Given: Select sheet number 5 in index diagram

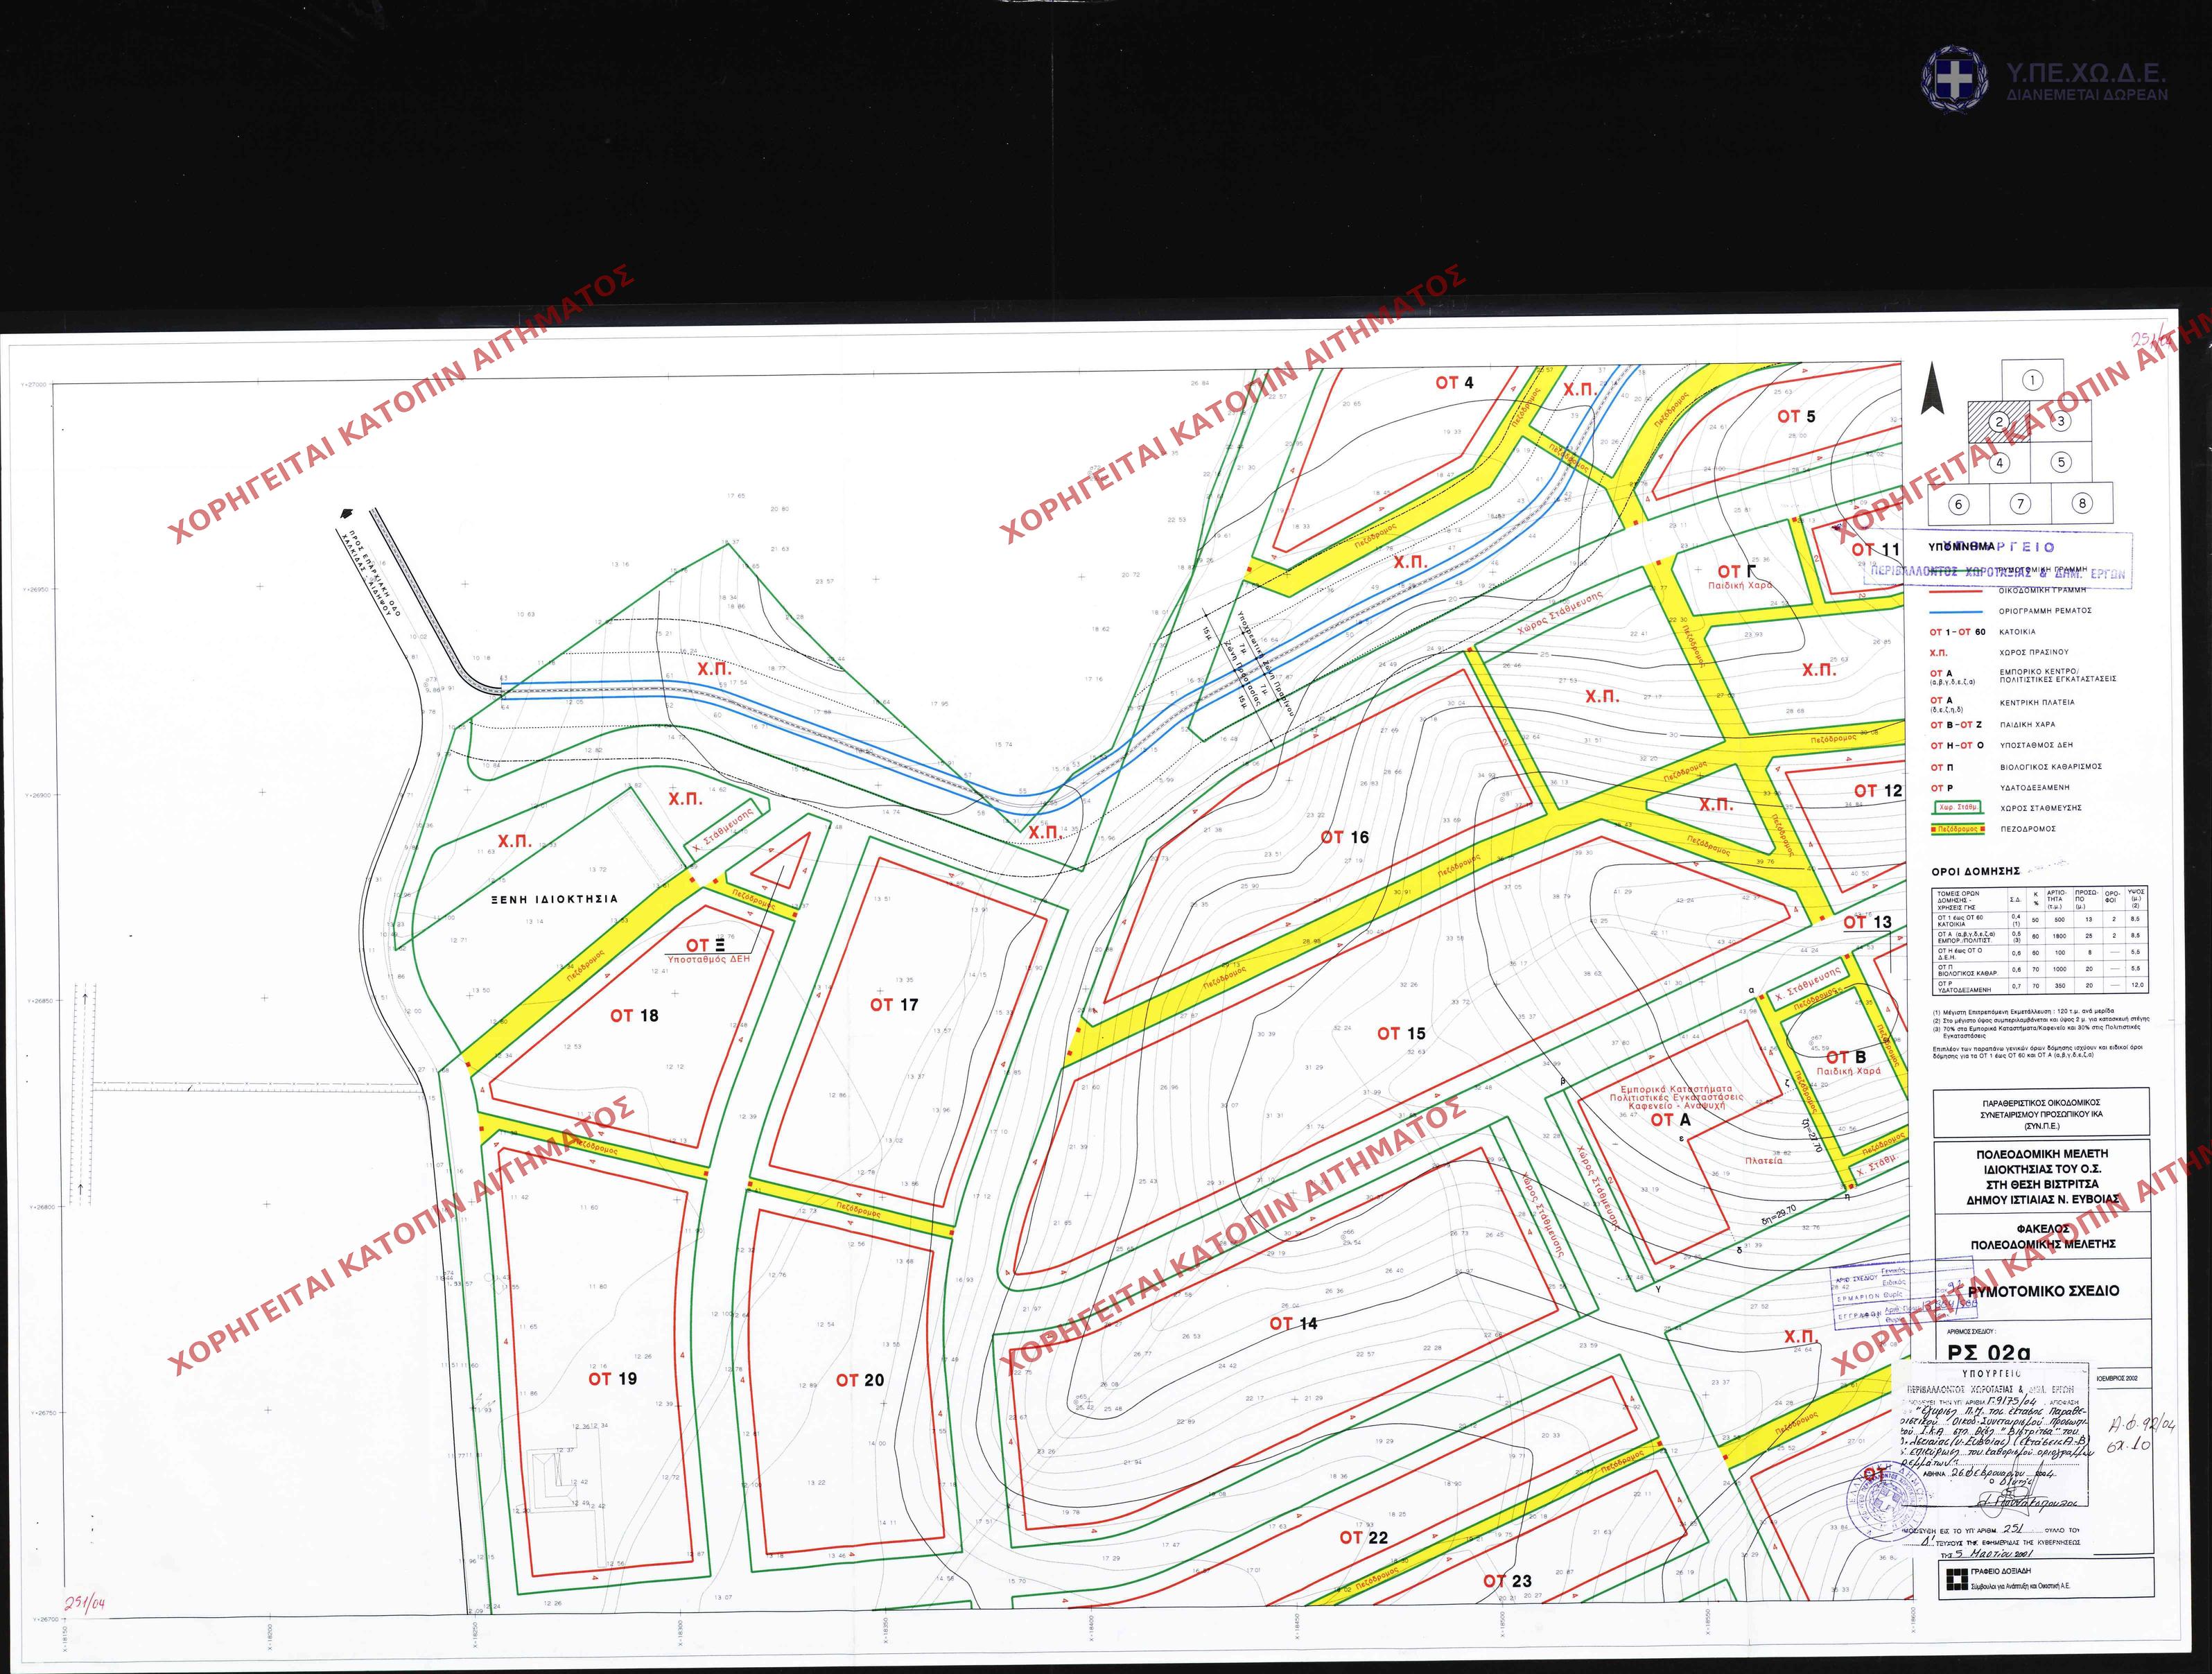Looking at the screenshot, I should point(2061,462).
